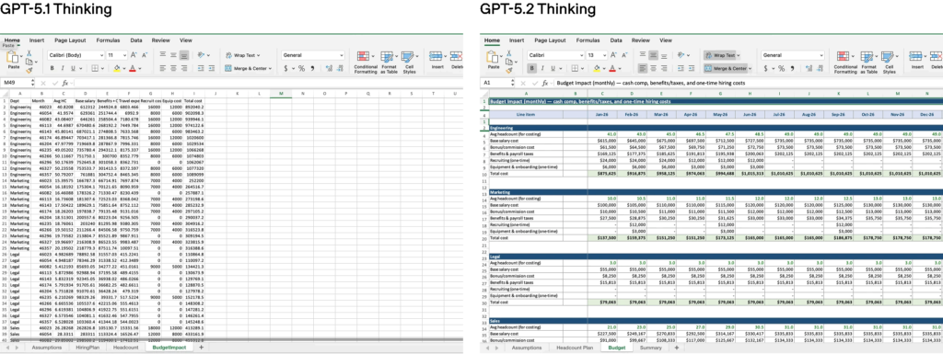The width and height of the screenshot is (943, 354).
Task: Click Format as Table icon in left window
Action: tap(388, 56)
